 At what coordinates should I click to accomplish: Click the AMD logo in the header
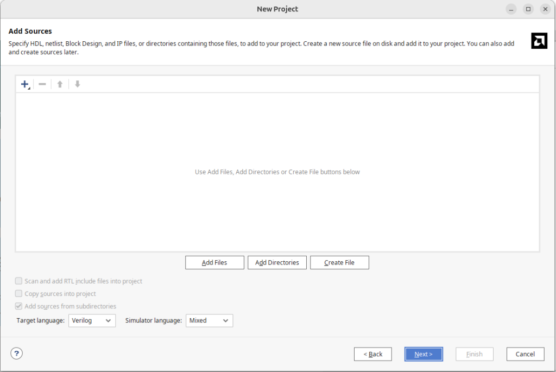click(539, 41)
